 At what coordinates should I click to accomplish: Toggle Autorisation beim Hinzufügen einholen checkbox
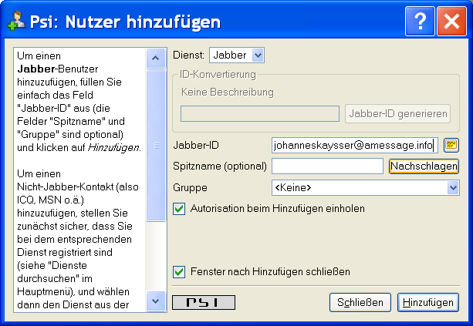coord(179,209)
